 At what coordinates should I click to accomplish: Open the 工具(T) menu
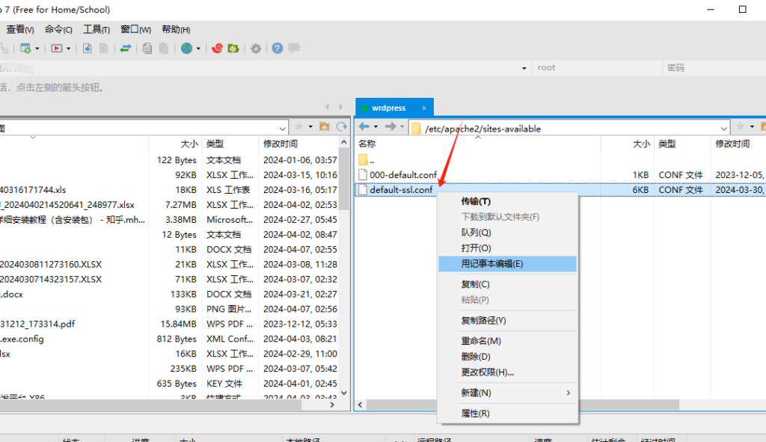pyautogui.click(x=96, y=29)
